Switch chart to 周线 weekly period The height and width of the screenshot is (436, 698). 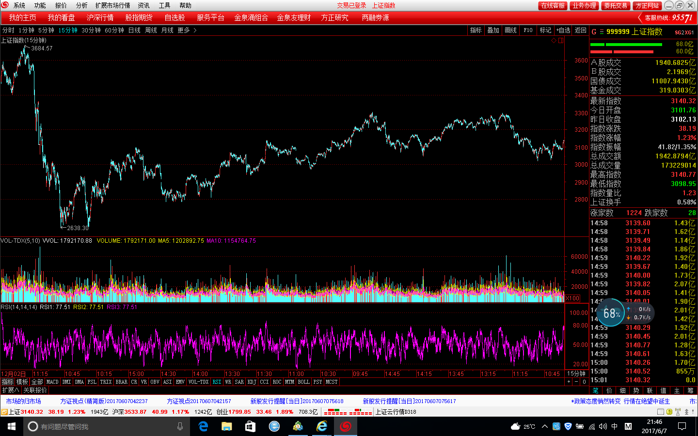tap(151, 30)
